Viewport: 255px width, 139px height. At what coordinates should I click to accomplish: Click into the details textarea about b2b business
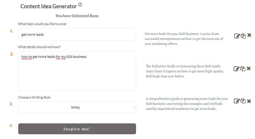point(77,71)
